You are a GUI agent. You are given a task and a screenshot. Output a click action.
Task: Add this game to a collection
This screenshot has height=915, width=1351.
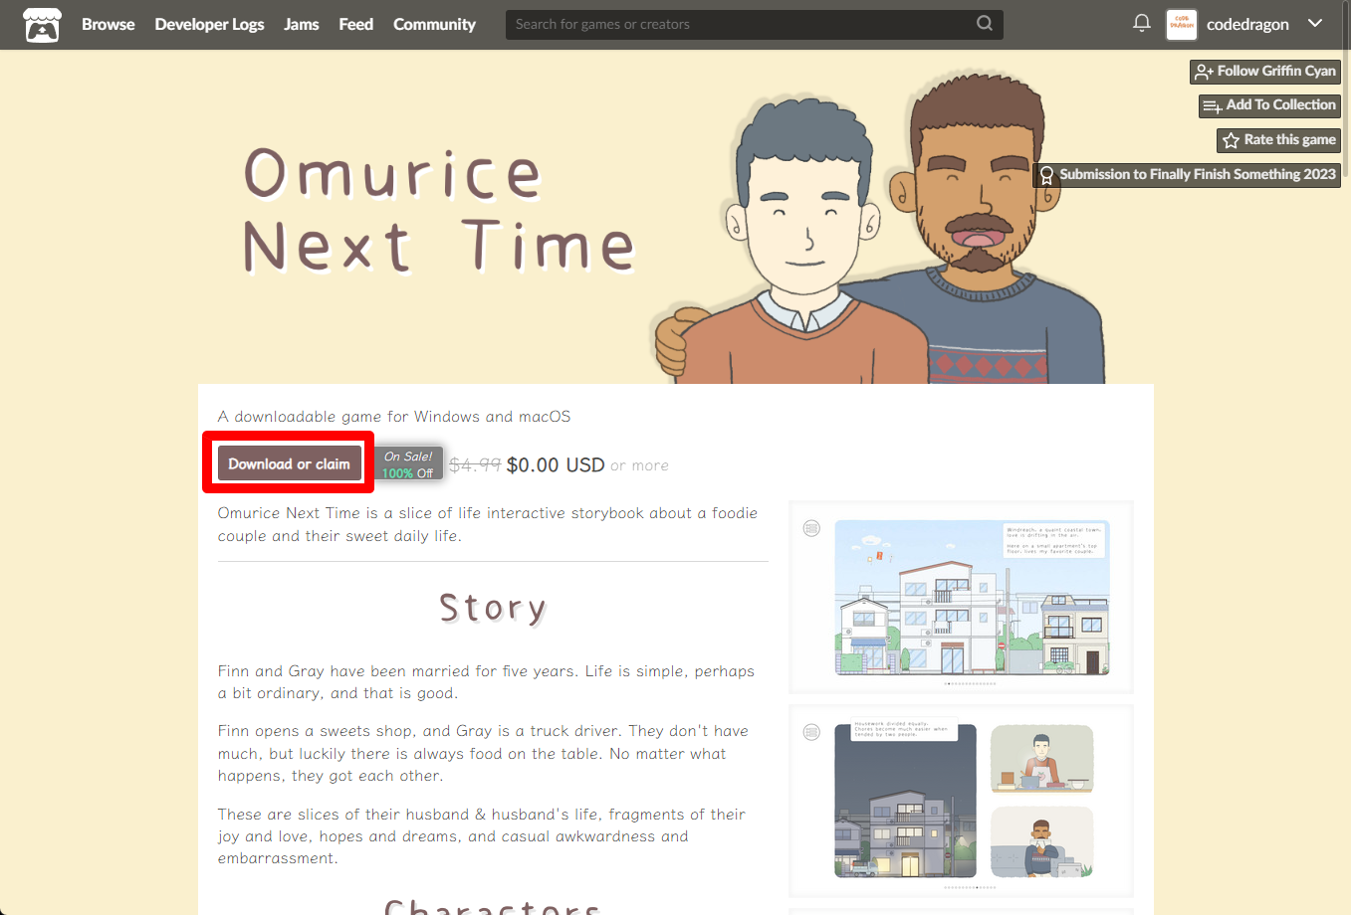[x=1269, y=105]
